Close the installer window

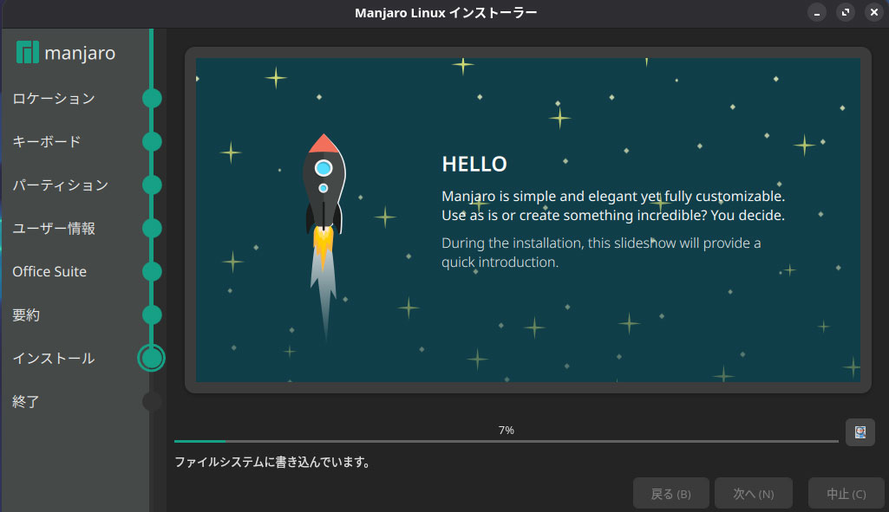pyautogui.click(x=874, y=12)
